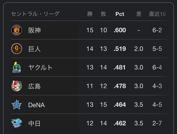Image resolution: width=177 pixels, height=134 pixels.
Task: Click the 差 games-behind column header
Action: point(139,14)
